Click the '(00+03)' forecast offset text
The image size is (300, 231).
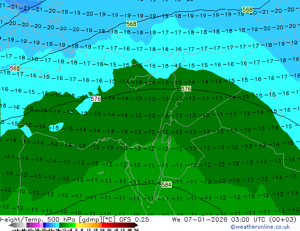click(x=282, y=220)
